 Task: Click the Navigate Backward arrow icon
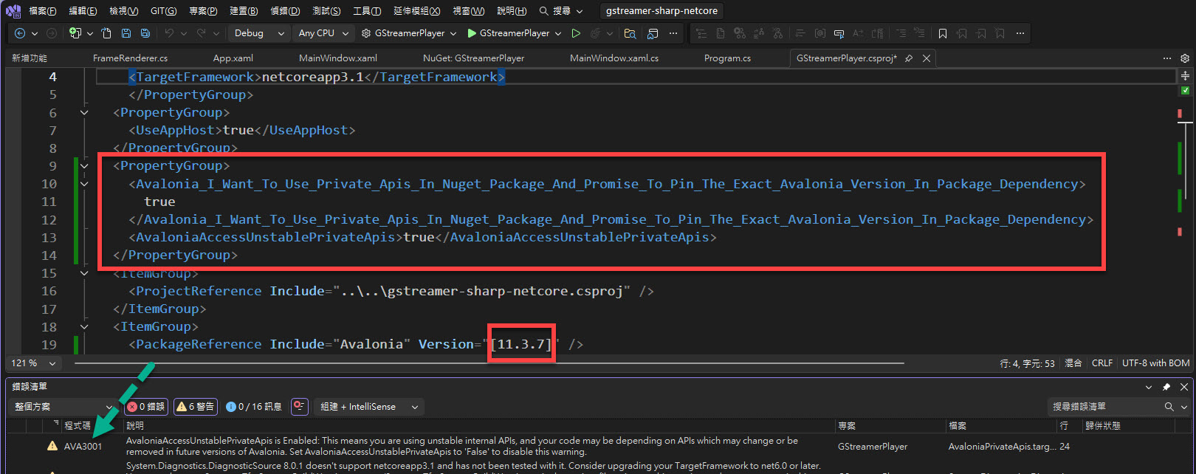[x=20, y=33]
